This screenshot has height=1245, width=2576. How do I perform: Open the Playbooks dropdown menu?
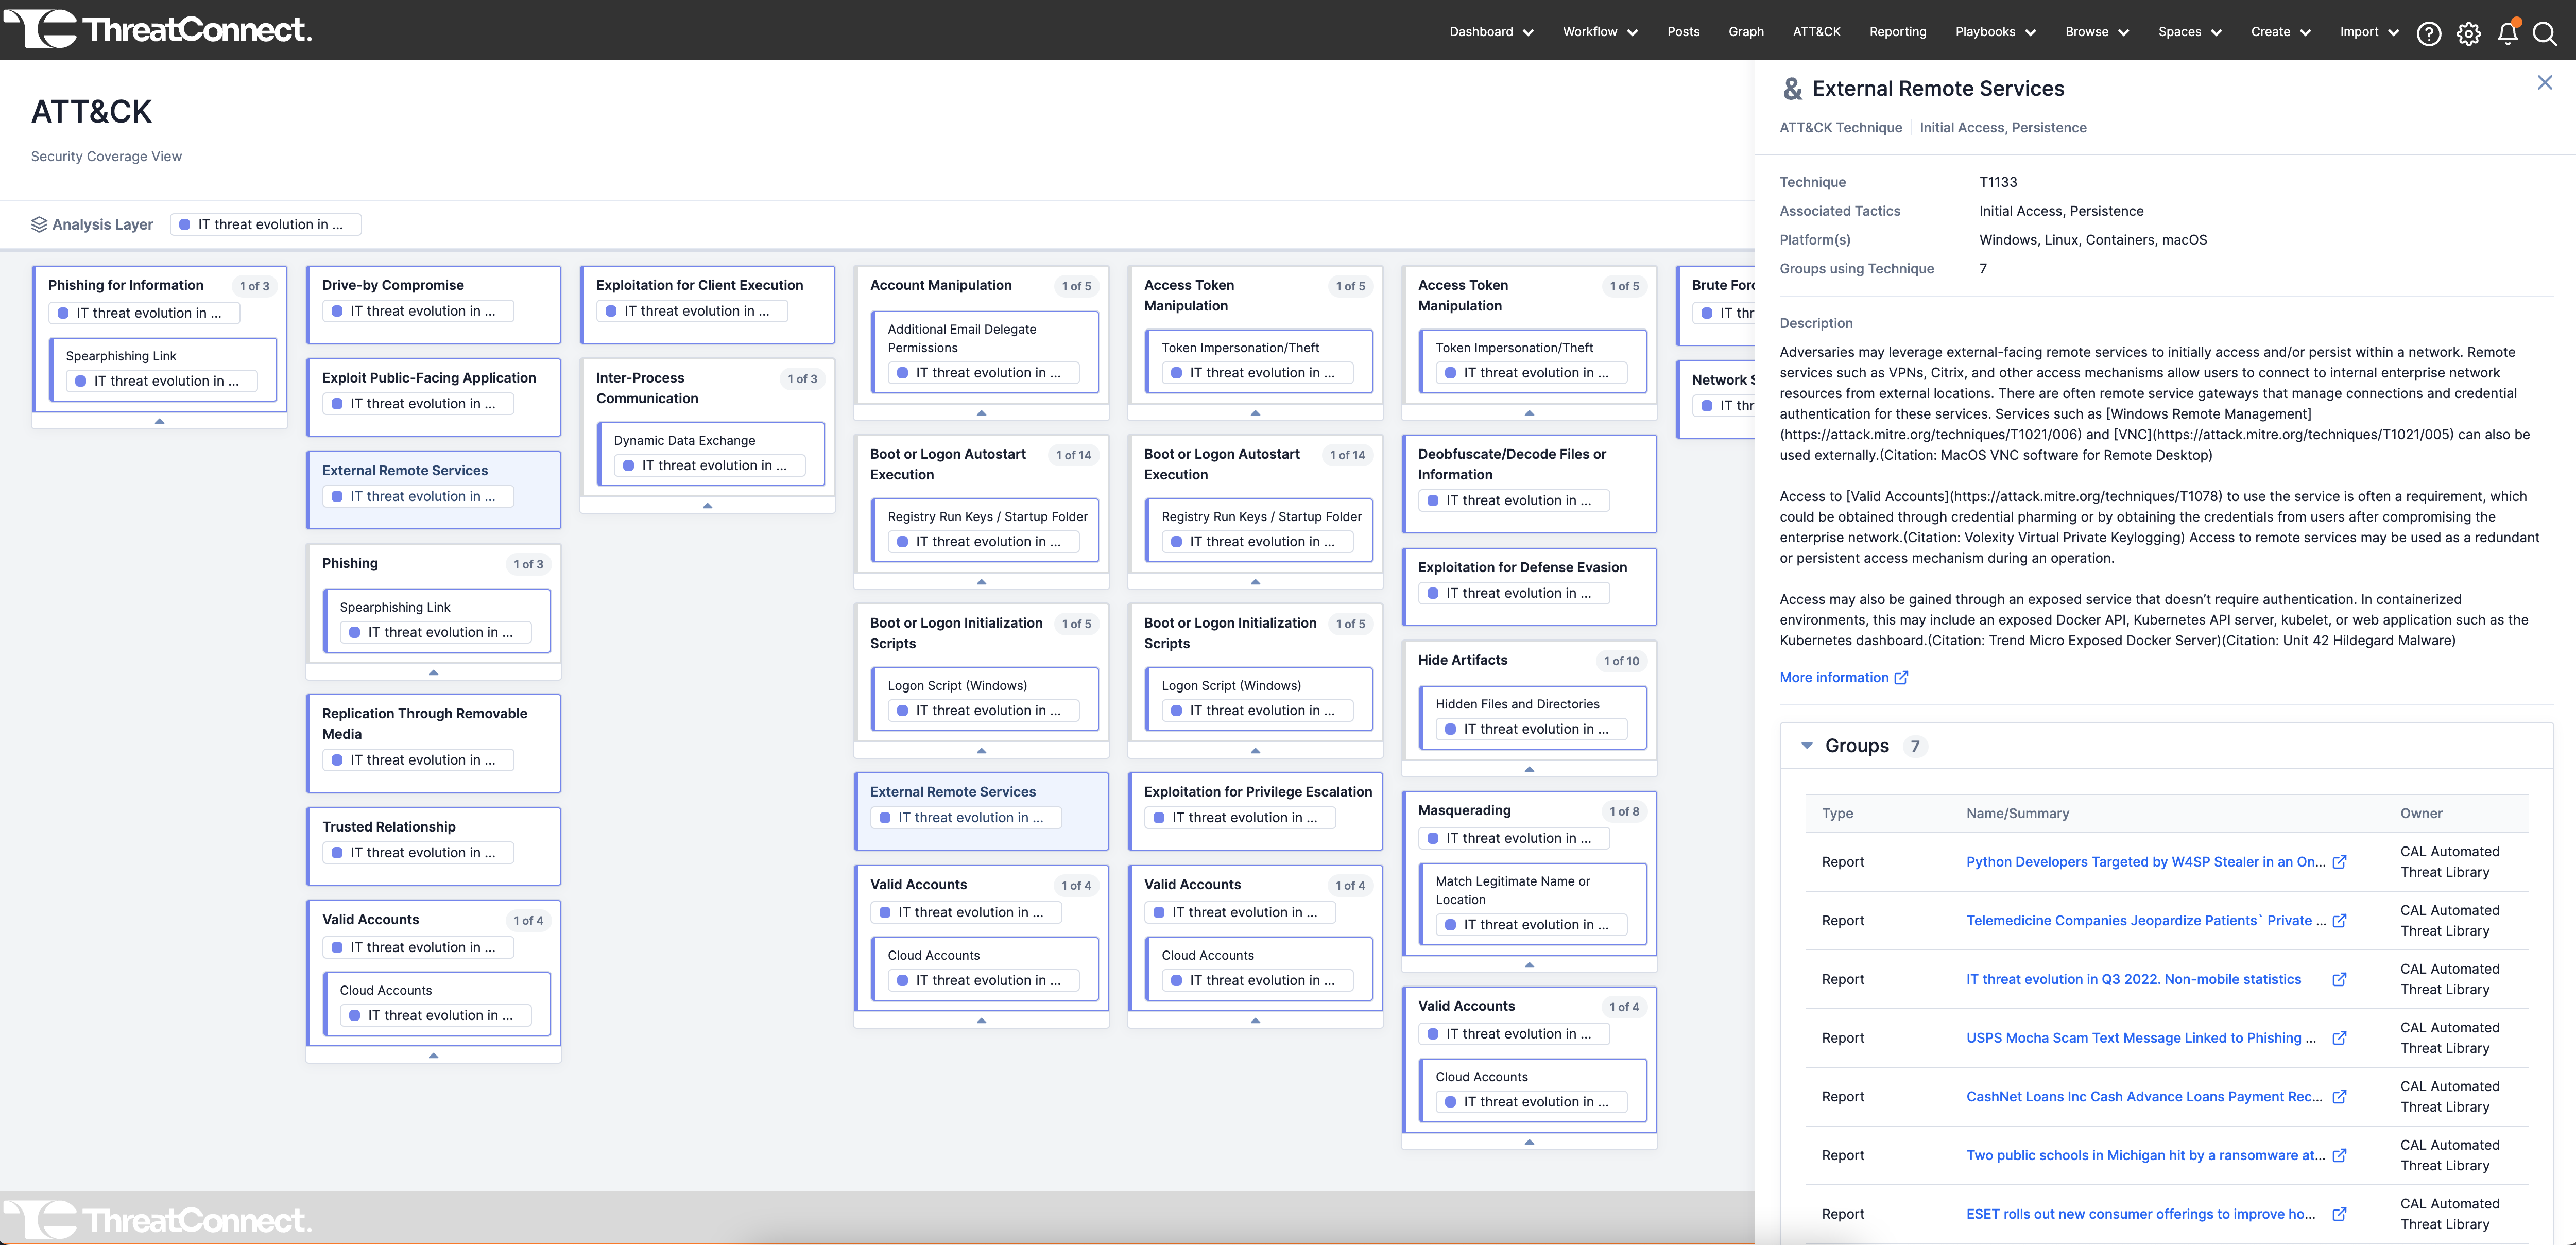point(1995,32)
